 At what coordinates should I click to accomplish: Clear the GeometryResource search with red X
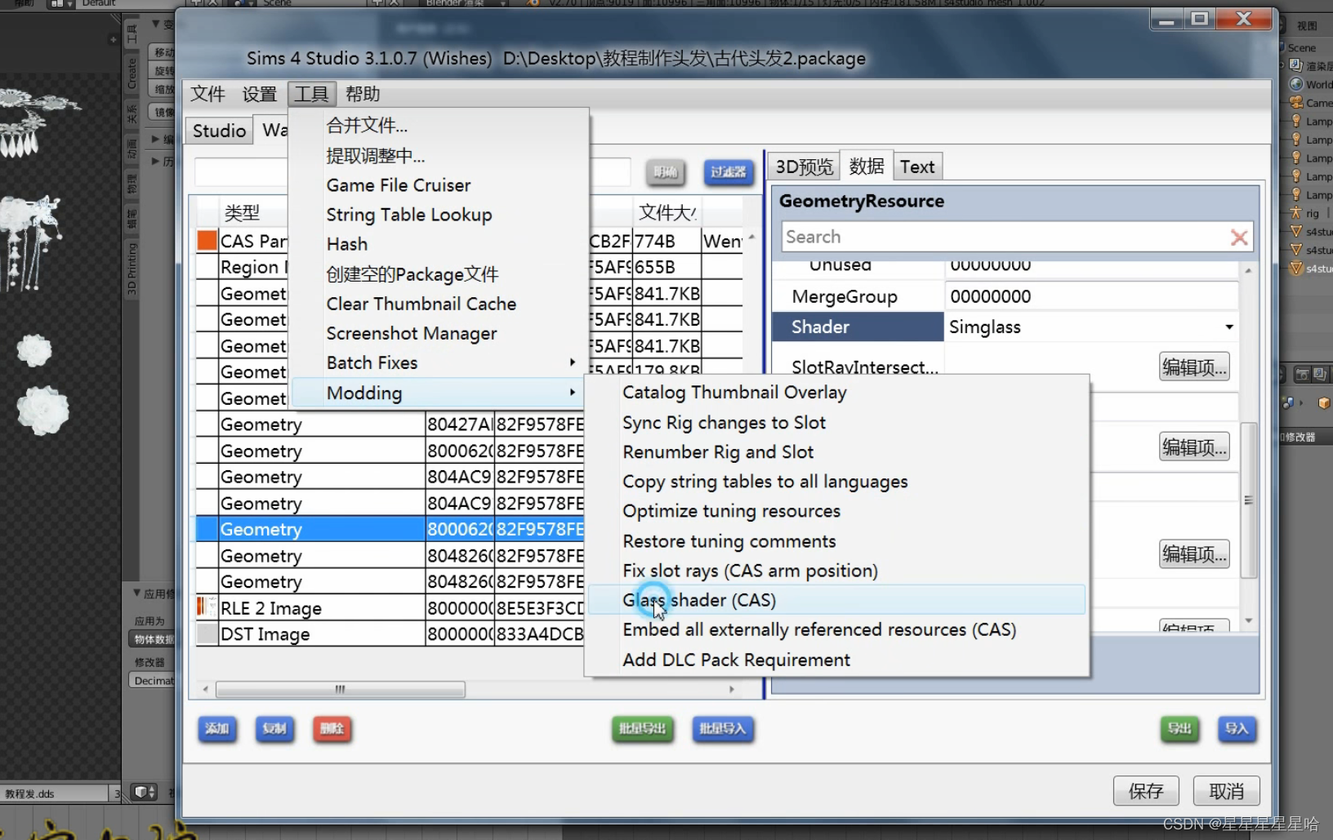pyautogui.click(x=1239, y=238)
